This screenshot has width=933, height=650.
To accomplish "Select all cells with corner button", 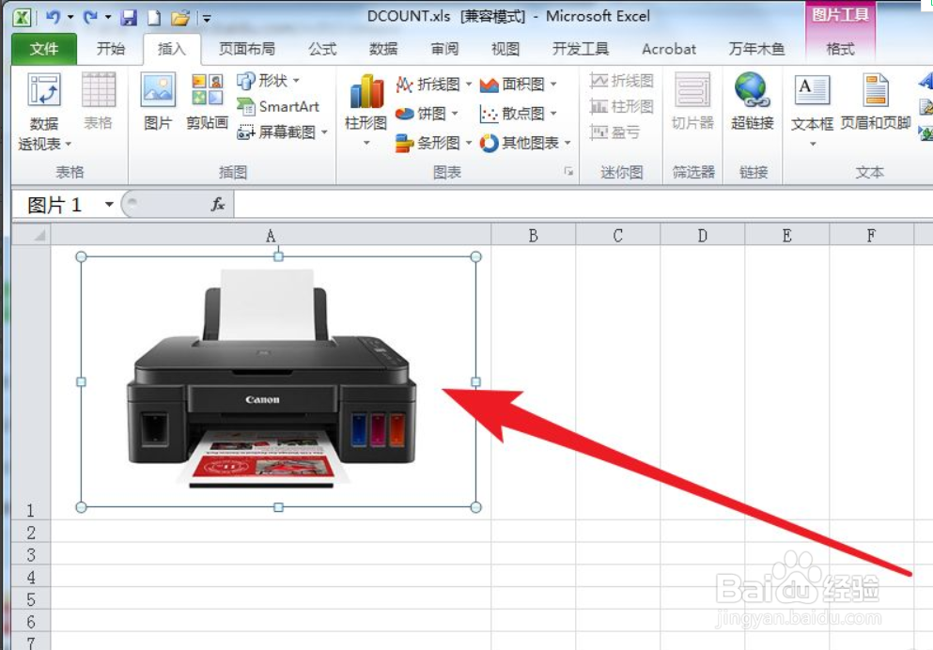I will pyautogui.click(x=32, y=235).
